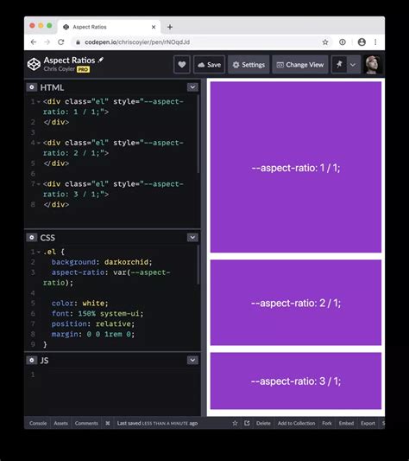This screenshot has width=409, height=461.
Task: Open pen Settings
Action: point(249,64)
